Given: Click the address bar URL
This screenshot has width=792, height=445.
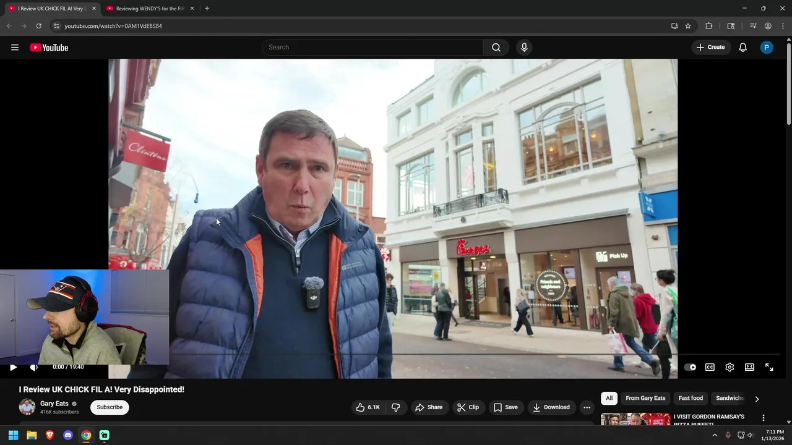Looking at the screenshot, I should [x=113, y=26].
